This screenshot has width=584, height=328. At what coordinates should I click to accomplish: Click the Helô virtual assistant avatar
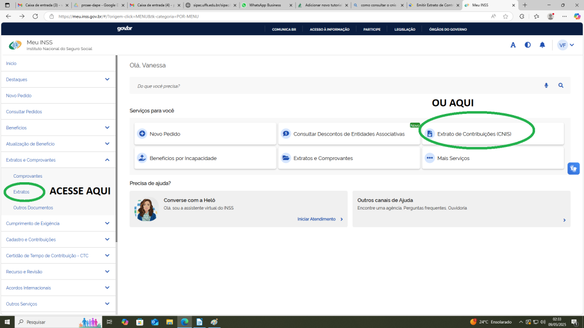147,209
